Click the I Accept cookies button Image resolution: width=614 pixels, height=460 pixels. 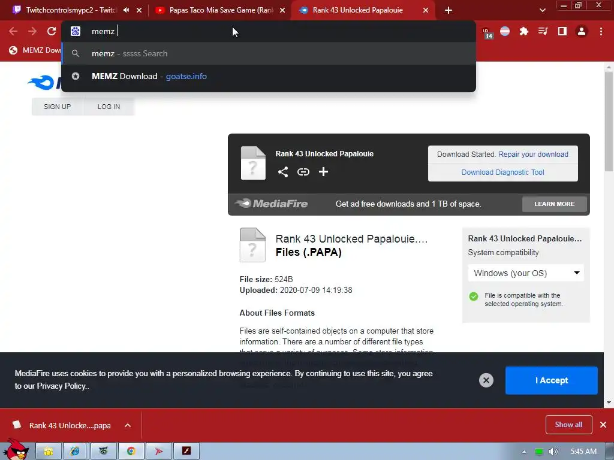pos(552,380)
